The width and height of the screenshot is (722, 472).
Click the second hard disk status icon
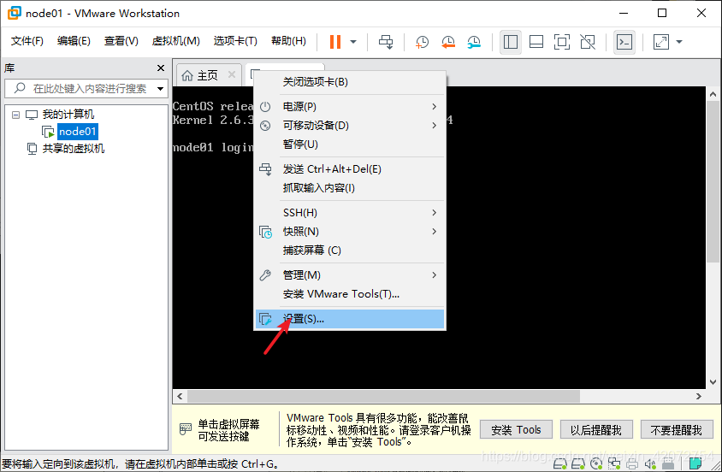coord(578,463)
